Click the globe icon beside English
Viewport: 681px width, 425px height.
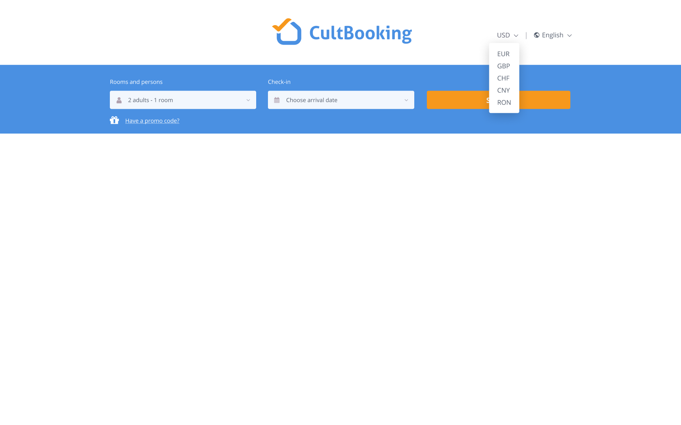pyautogui.click(x=536, y=35)
